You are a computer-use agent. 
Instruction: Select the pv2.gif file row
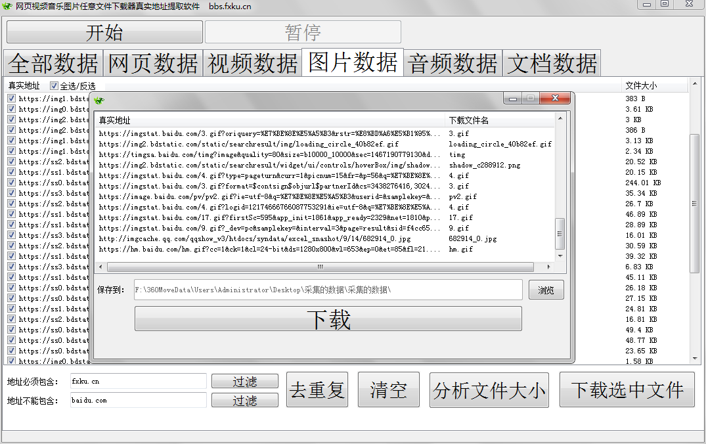pos(324,196)
